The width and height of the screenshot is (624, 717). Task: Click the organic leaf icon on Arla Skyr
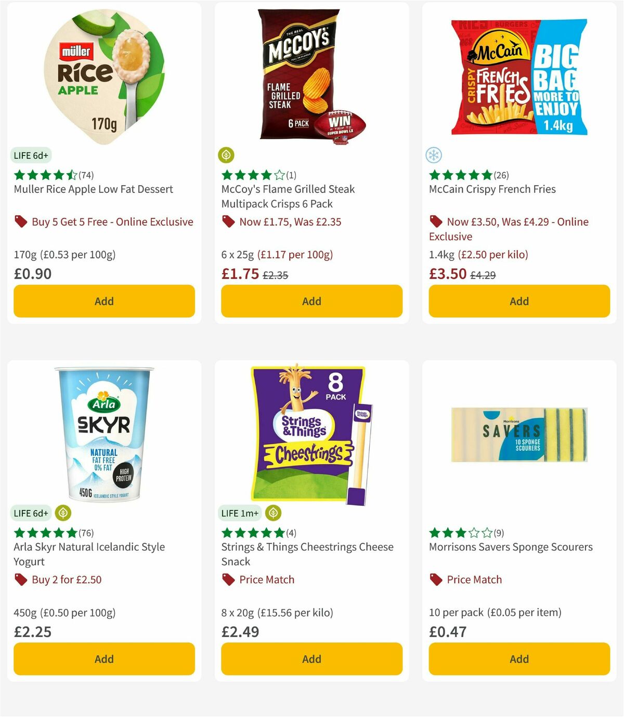click(x=62, y=513)
